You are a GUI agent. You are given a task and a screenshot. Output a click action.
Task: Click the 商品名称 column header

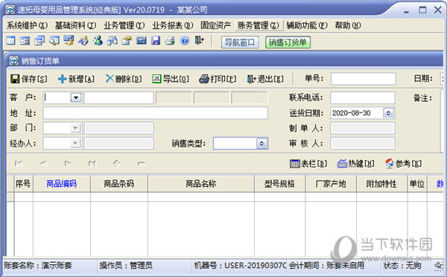click(x=201, y=183)
